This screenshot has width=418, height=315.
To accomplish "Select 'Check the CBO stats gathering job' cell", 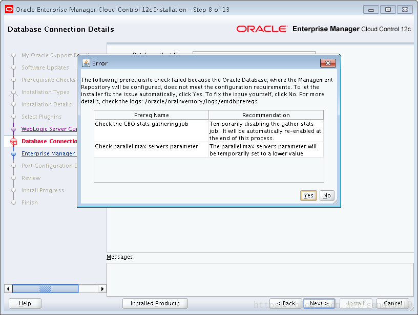I will click(152, 130).
